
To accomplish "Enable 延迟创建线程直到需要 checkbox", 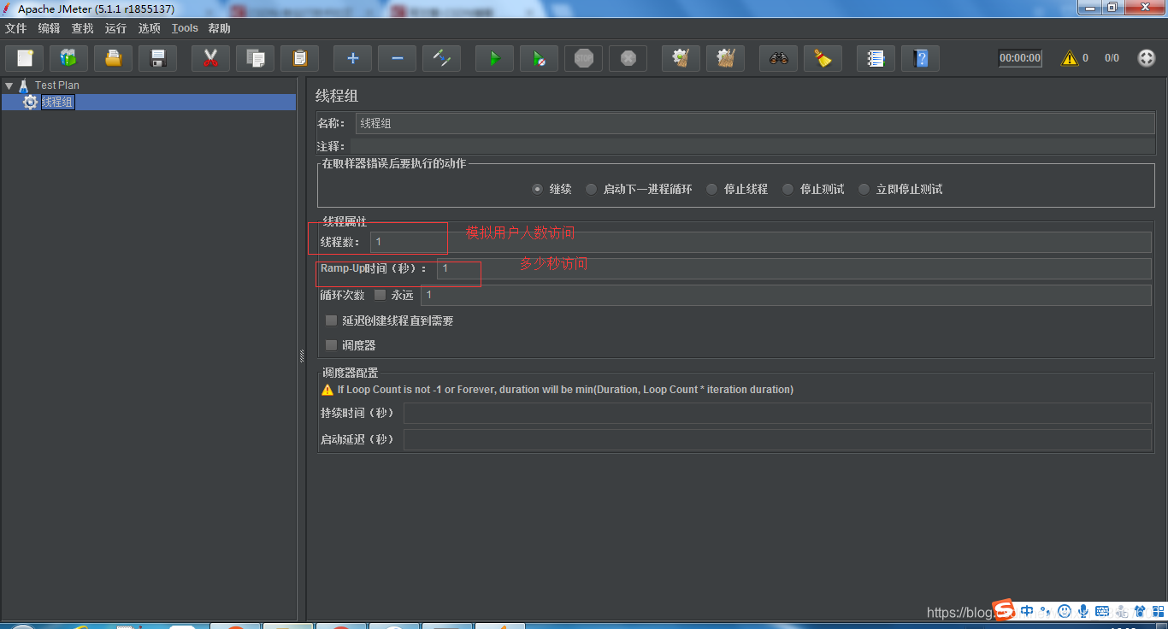I will [331, 320].
